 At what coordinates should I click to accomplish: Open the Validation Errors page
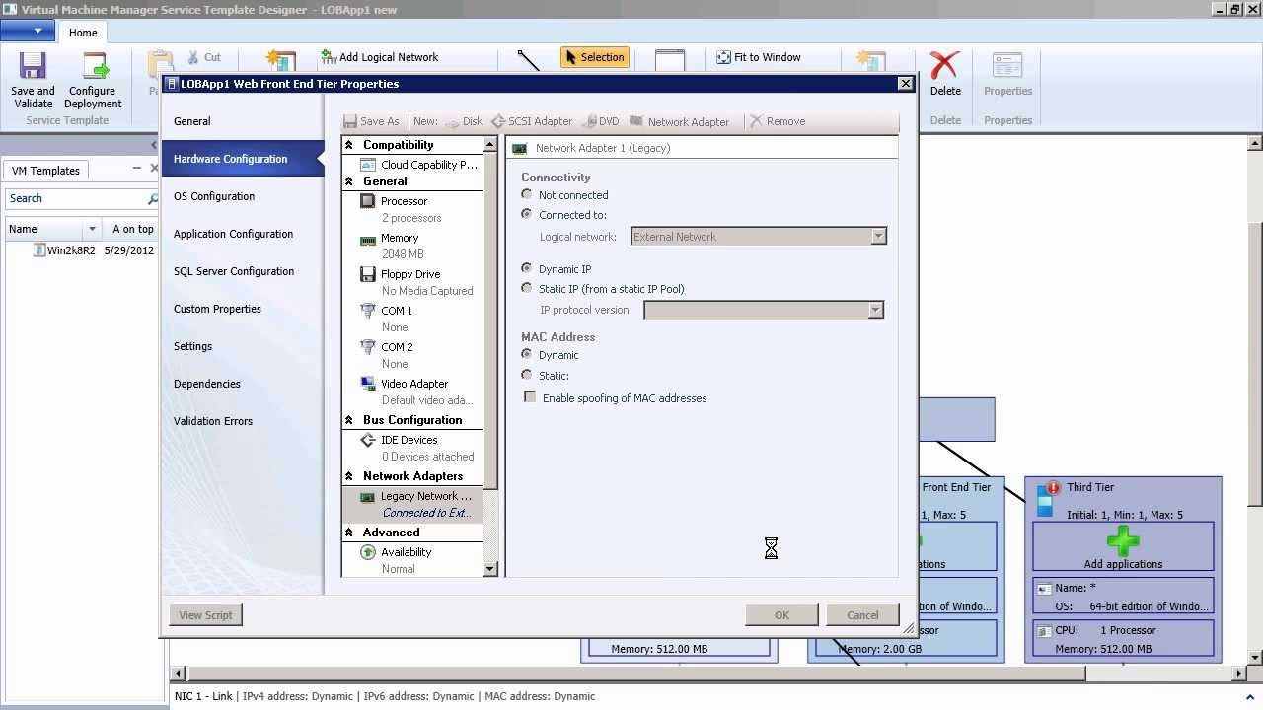click(242, 421)
